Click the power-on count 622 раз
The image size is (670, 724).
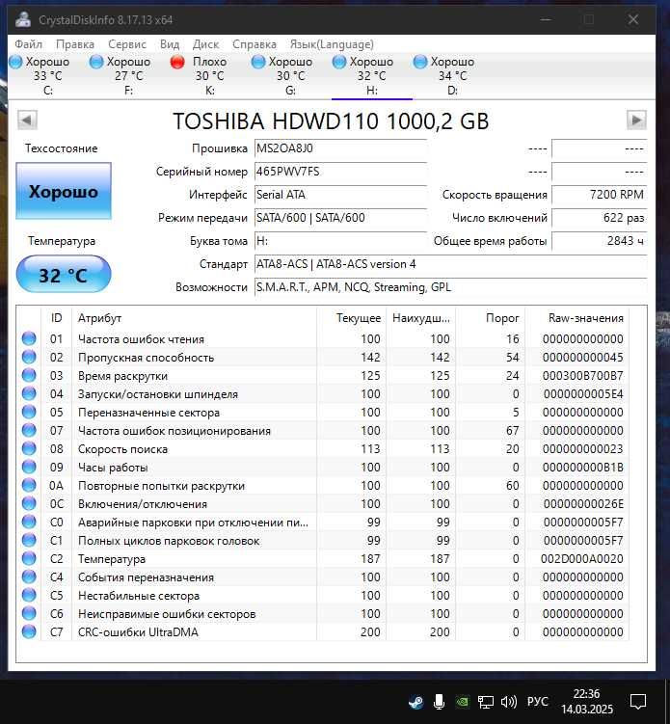click(x=600, y=218)
